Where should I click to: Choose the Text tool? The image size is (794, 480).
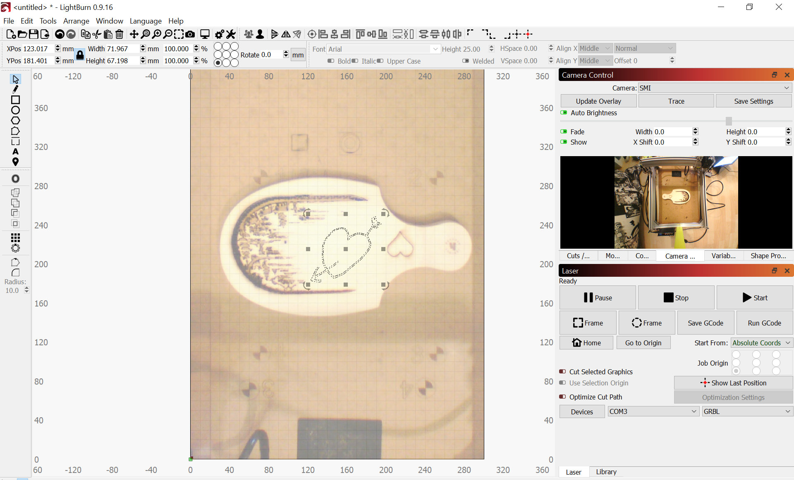coord(15,152)
